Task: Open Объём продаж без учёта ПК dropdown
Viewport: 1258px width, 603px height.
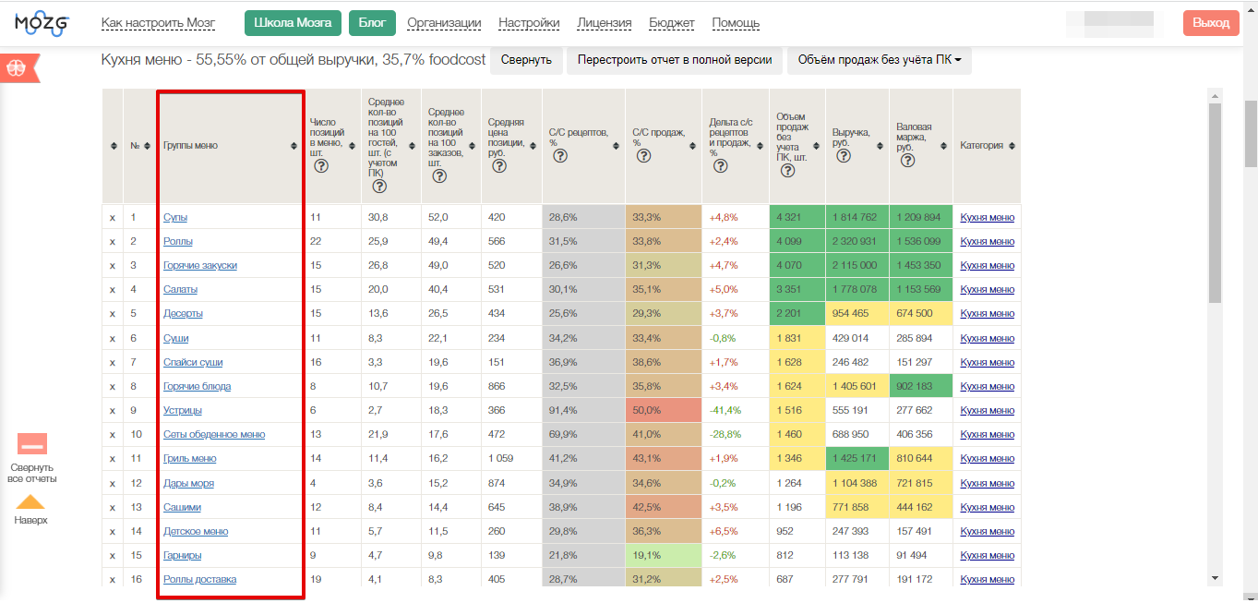Action: [x=879, y=60]
